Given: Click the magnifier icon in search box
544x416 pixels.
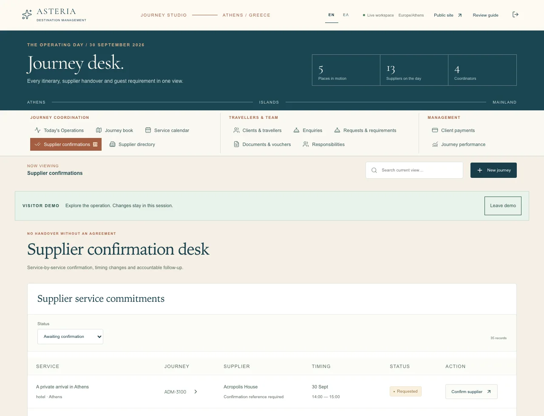Looking at the screenshot, I should click(374, 170).
